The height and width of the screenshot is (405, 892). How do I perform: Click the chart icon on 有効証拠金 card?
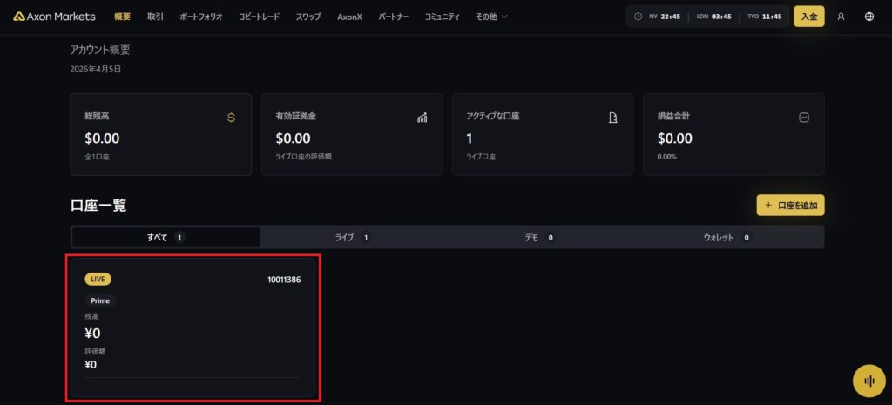pyautogui.click(x=422, y=118)
